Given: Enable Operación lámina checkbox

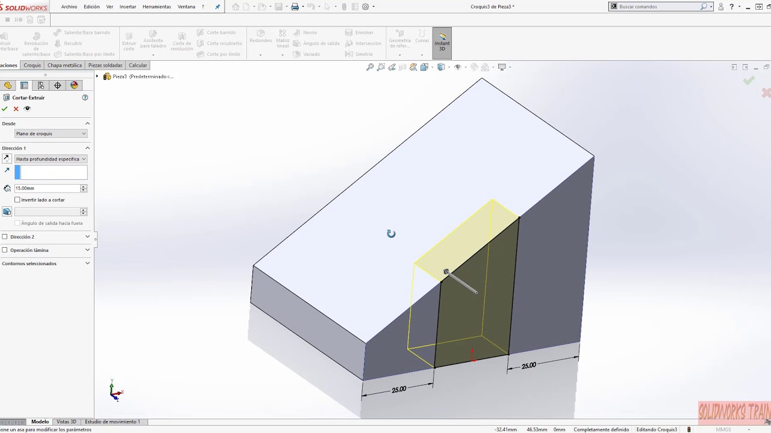Looking at the screenshot, I should (x=5, y=250).
